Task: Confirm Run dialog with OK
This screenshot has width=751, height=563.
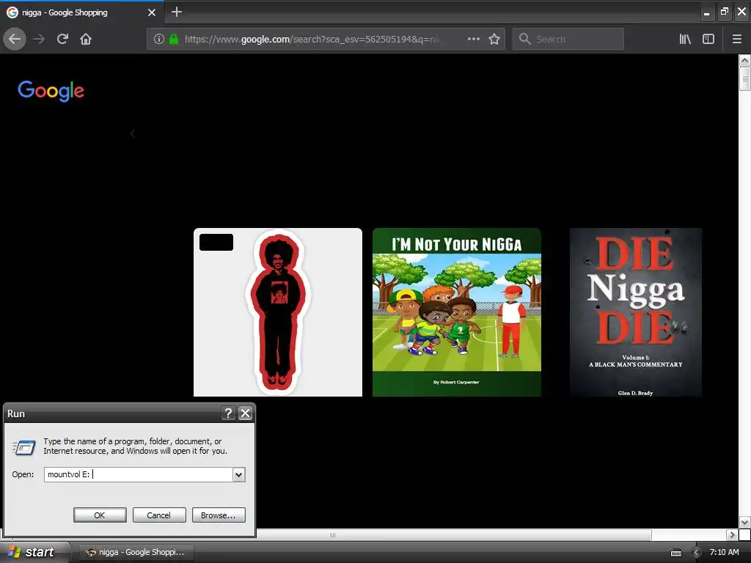Action: pyautogui.click(x=100, y=515)
